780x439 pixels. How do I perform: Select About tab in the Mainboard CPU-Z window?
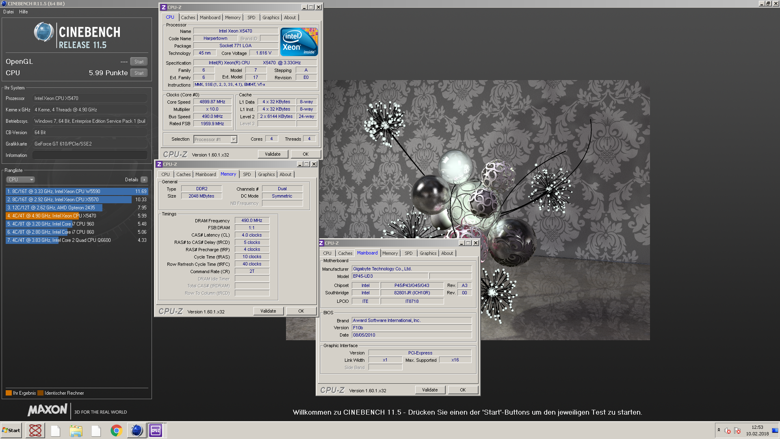click(x=447, y=253)
